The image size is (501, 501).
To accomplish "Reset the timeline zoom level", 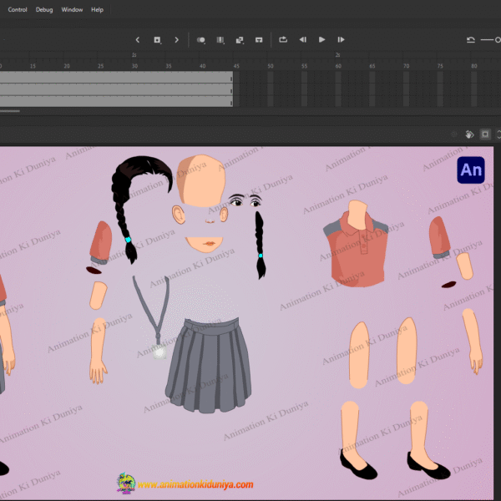I will (x=471, y=40).
